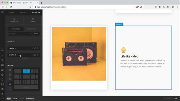Click the bank/home icon at the sidebar bottom
Screen dimensions: 180x101
tap(2, 94)
